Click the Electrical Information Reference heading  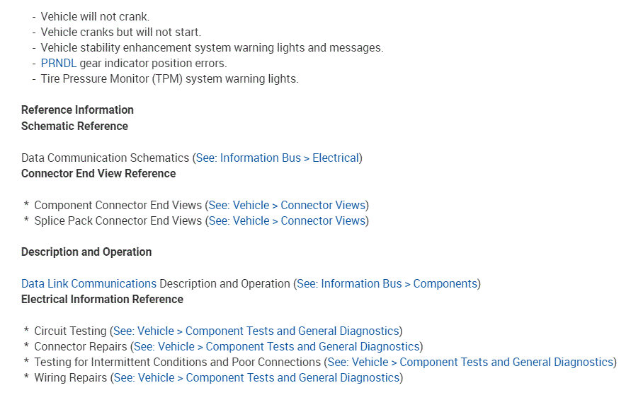point(102,299)
